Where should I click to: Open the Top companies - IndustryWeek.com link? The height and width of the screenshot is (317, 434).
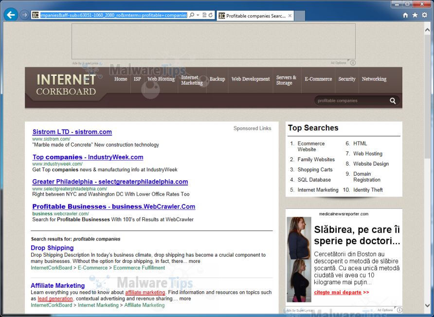click(88, 157)
